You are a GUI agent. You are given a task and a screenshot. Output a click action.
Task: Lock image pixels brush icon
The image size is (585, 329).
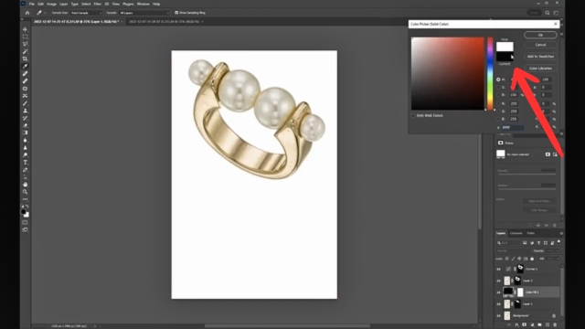click(513, 259)
